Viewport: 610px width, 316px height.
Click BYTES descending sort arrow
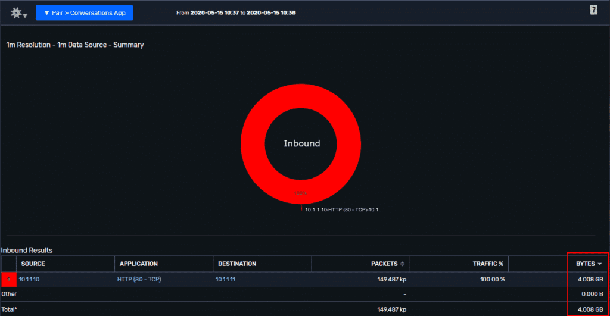click(600, 264)
